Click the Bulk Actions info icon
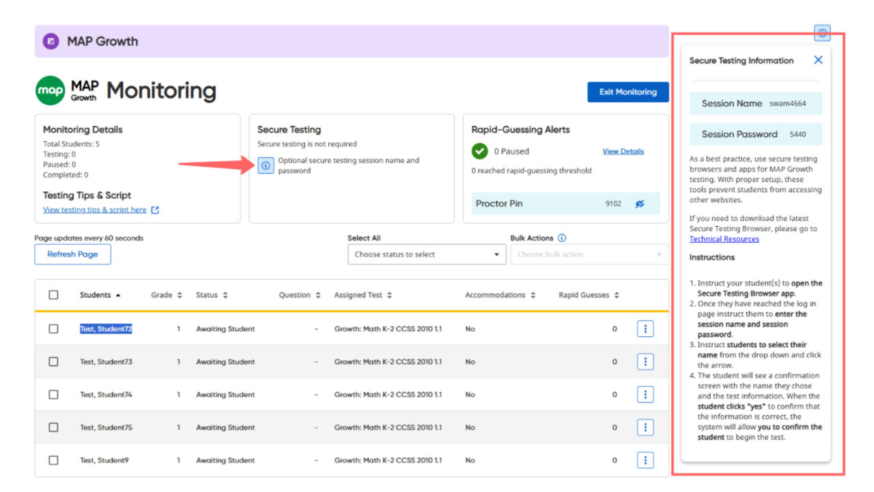Screen dimensions: 874x492 (562, 238)
